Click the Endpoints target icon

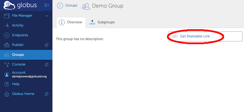click(7, 35)
